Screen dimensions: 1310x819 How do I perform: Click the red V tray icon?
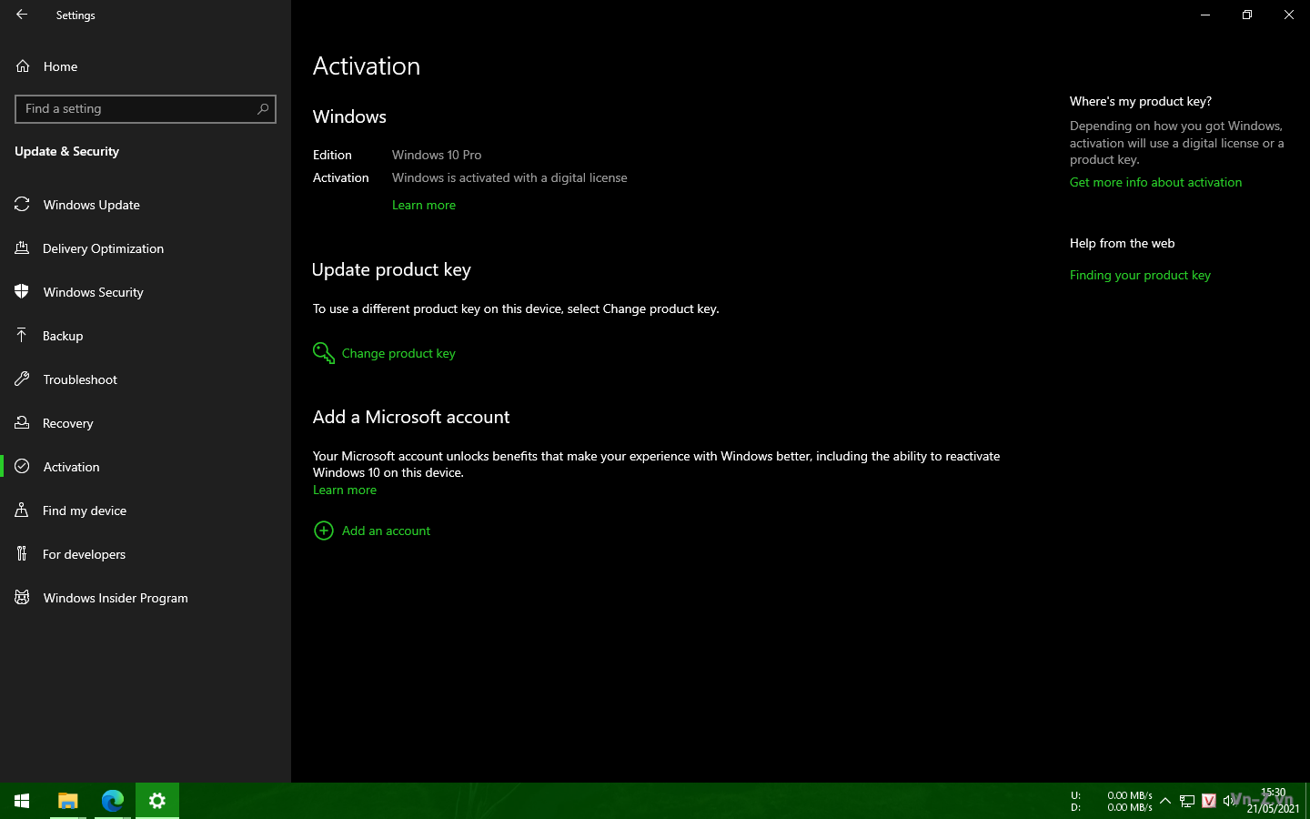(1209, 801)
